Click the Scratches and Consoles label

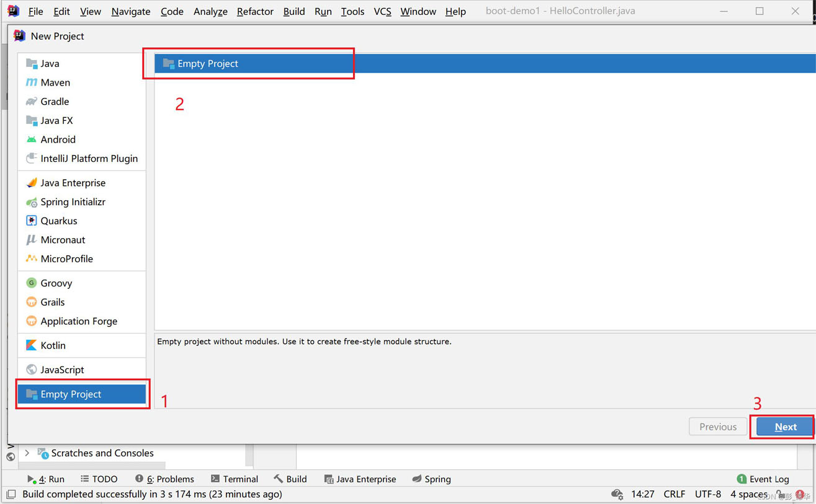(102, 453)
